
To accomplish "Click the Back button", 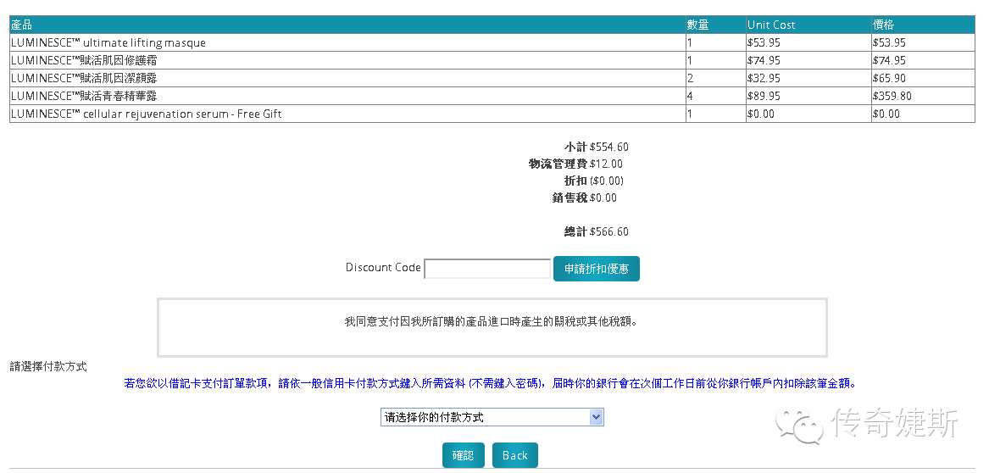I will click(514, 455).
